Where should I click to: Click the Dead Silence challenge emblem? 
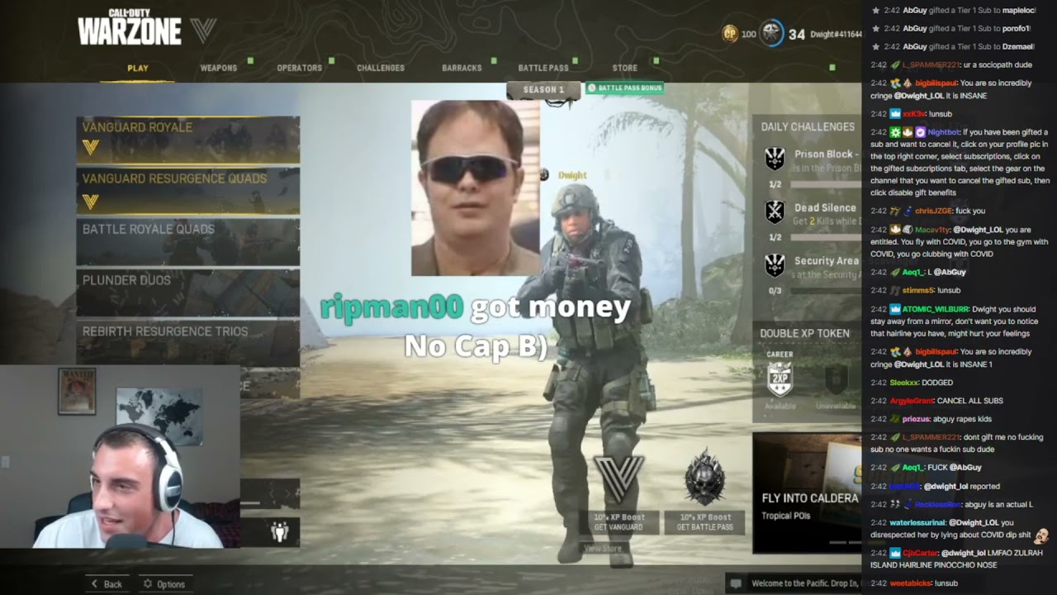coord(775,212)
